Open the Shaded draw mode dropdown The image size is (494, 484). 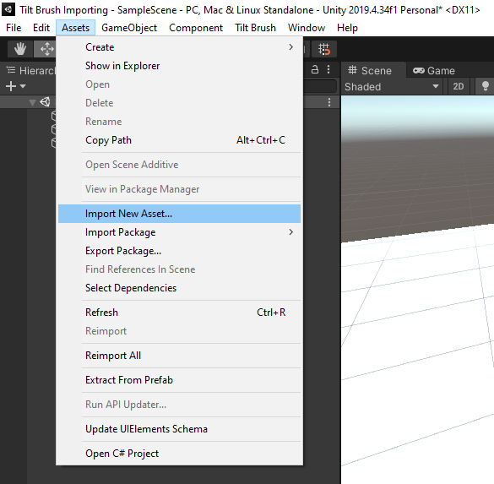[x=392, y=86]
